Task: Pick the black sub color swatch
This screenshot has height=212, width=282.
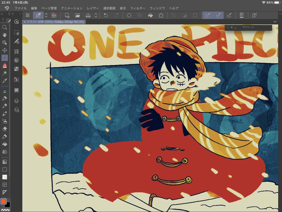Action: (x=7, y=205)
